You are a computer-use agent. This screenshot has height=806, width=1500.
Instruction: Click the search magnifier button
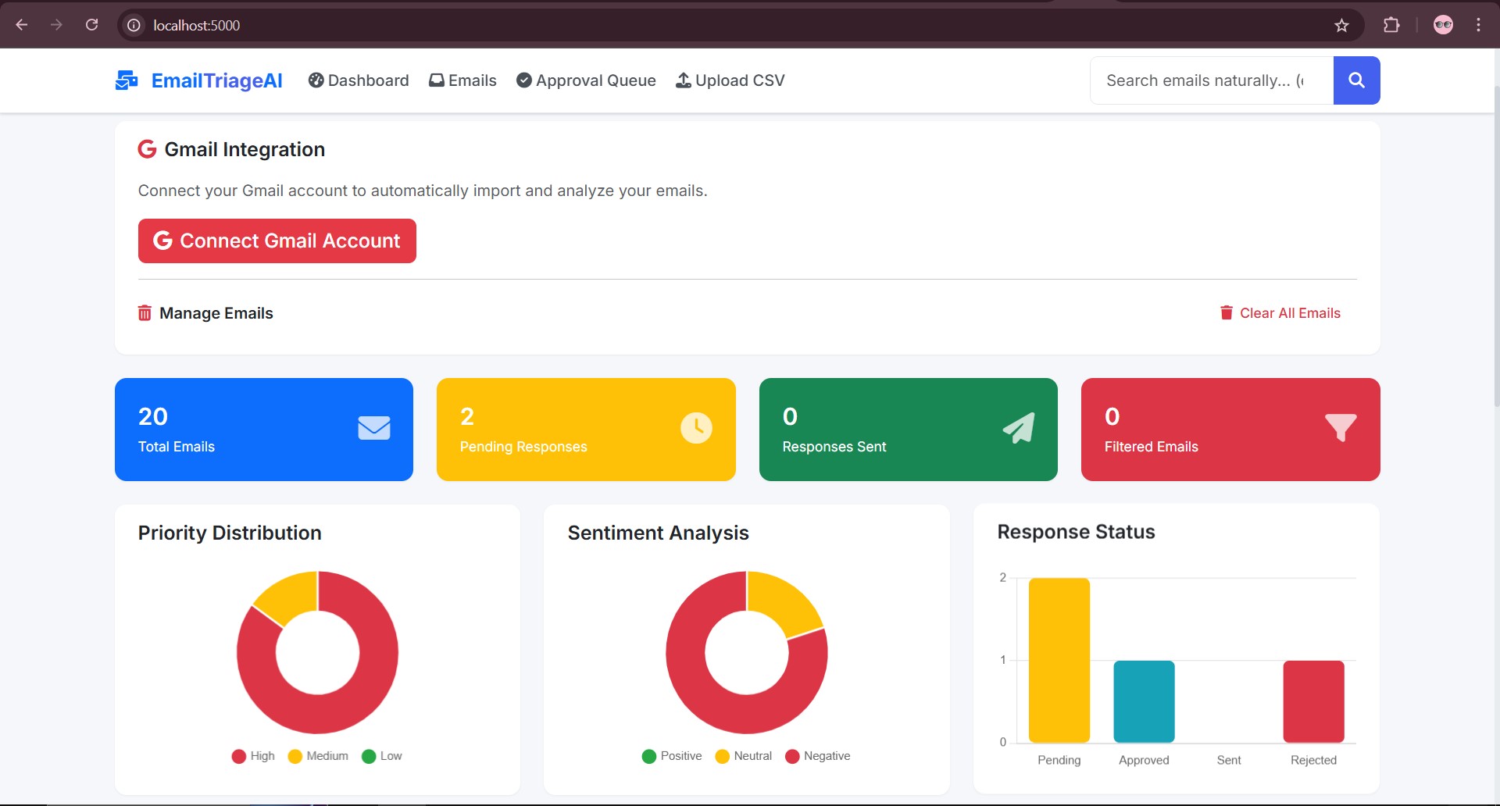[1356, 80]
